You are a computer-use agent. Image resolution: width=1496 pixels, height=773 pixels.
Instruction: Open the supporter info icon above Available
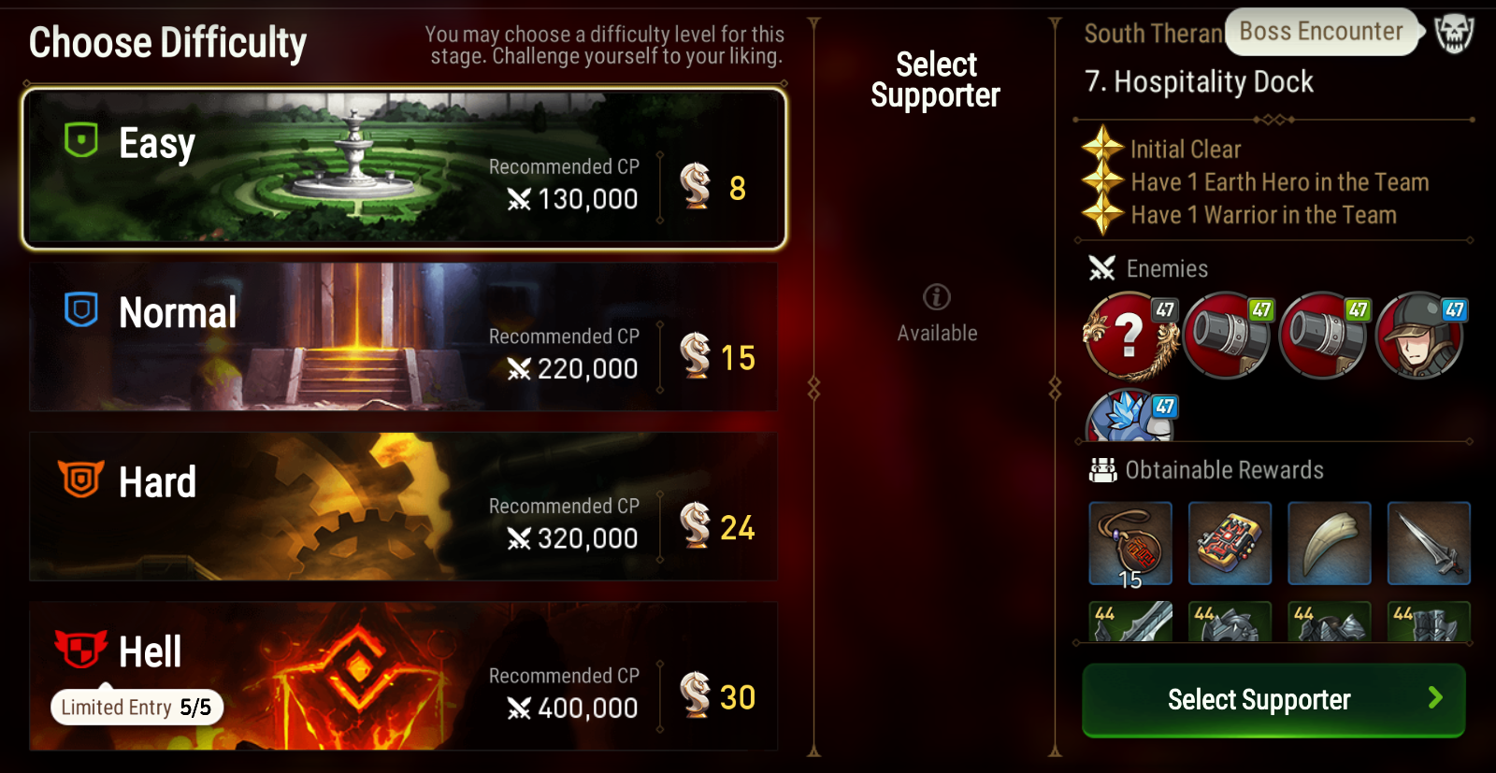pos(937,297)
